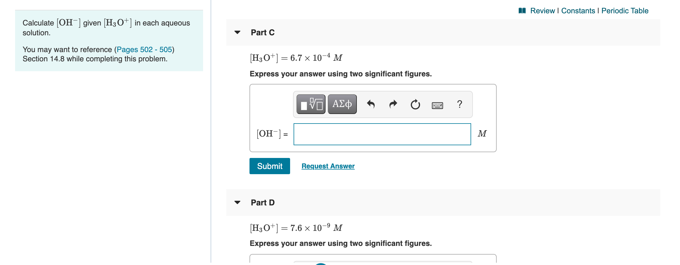
Task: Open the Constants reference
Action: [x=578, y=10]
